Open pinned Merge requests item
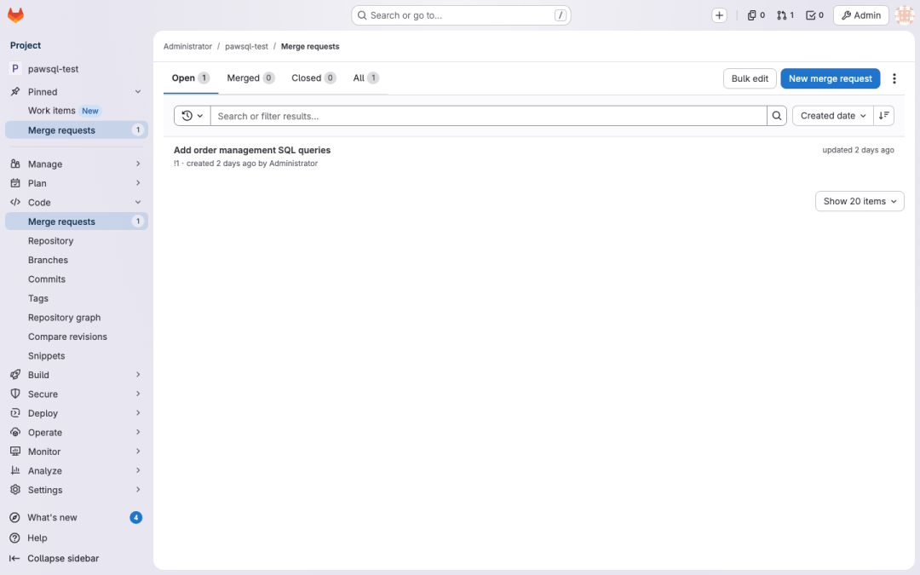 (77, 130)
